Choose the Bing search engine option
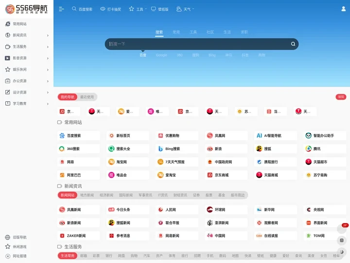Viewport: 350px width, 263px height. 212,55
